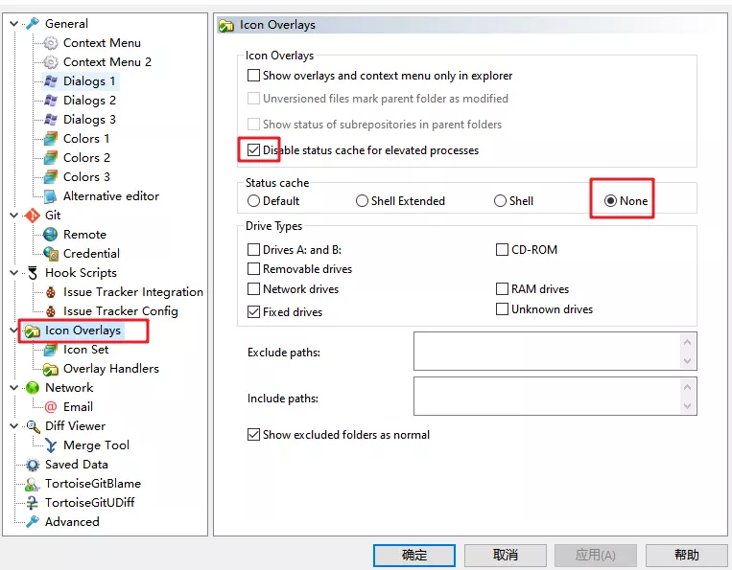This screenshot has width=732, height=570.
Task: Select Shell Extended status cache
Action: pos(362,201)
